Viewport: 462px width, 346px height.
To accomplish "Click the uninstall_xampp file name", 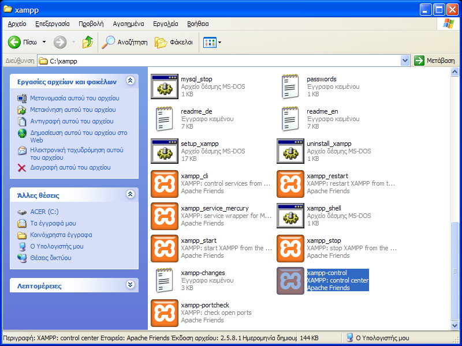I will (329, 144).
